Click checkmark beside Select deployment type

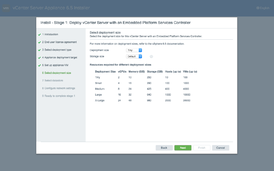point(40,50)
